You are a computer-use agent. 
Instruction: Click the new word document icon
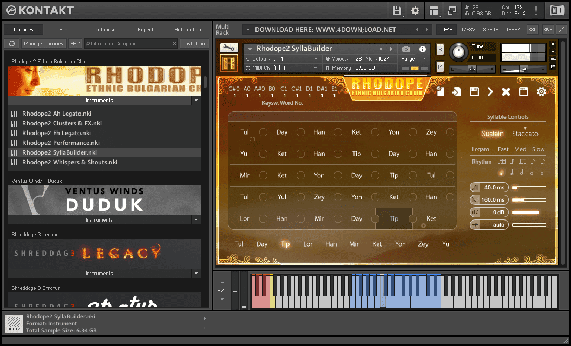pyautogui.click(x=440, y=92)
